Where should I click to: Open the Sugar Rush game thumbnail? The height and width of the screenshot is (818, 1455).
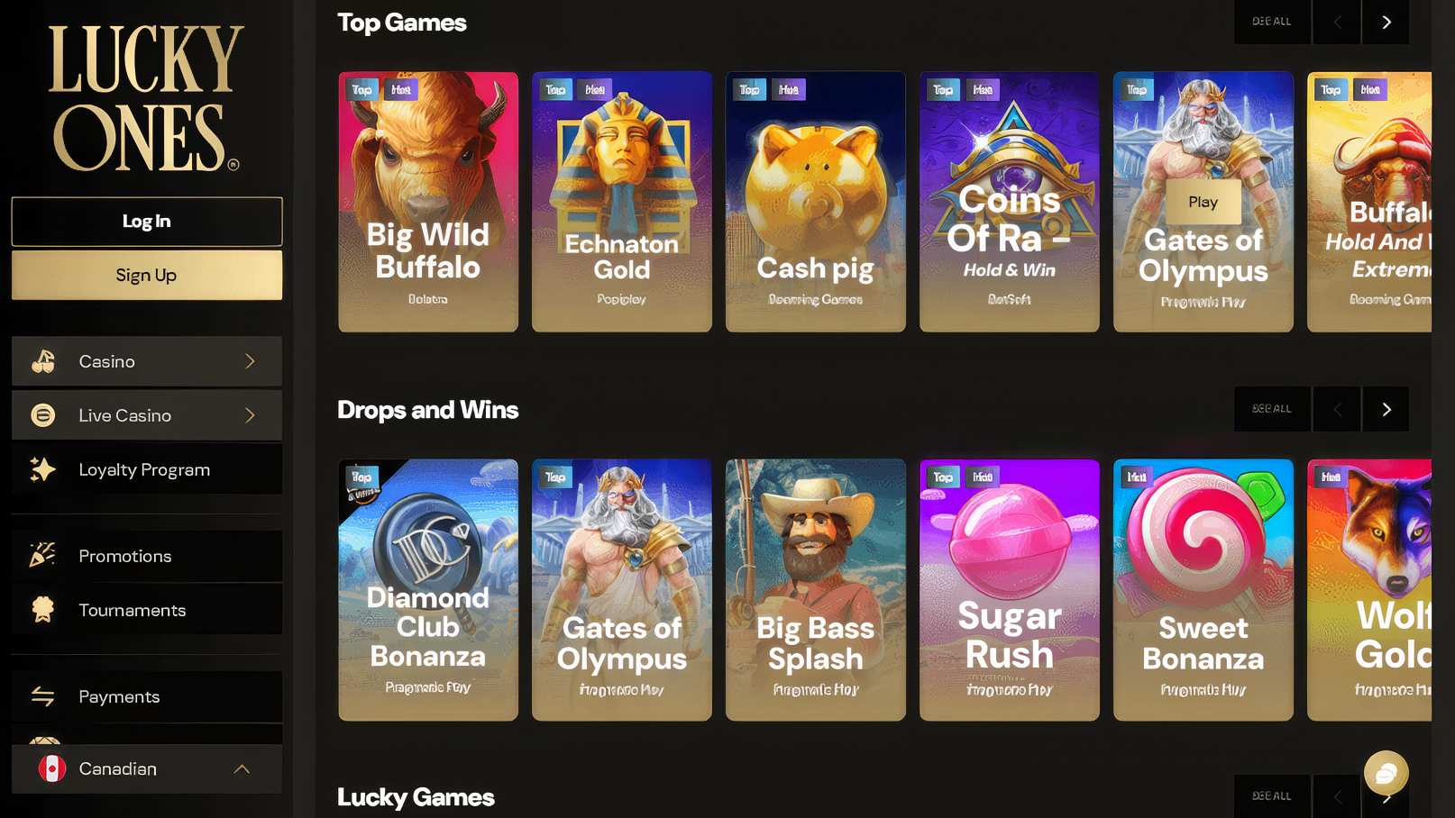(1010, 590)
